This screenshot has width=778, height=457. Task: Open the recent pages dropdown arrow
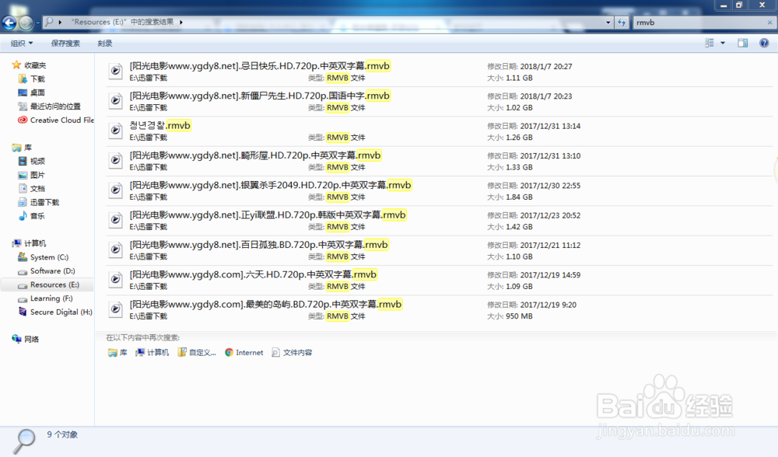[x=37, y=23]
